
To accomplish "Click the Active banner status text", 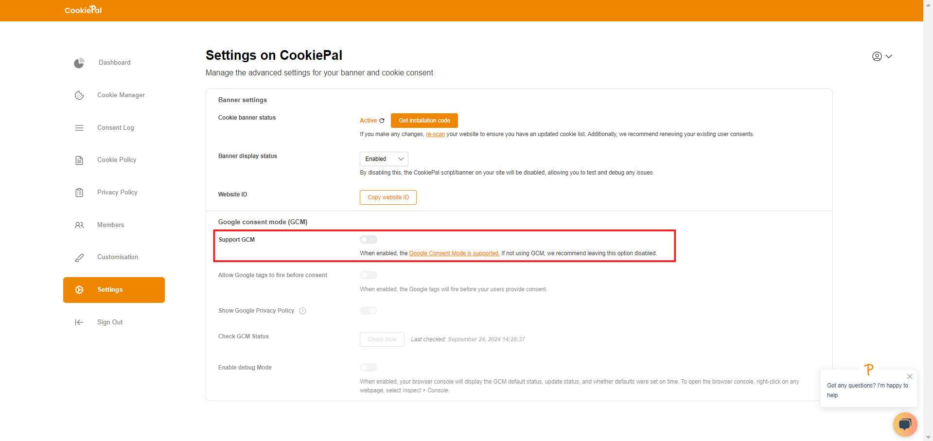I will (368, 121).
